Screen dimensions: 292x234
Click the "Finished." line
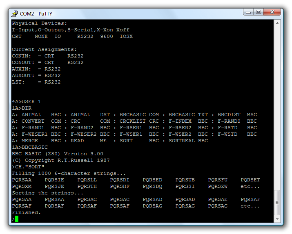(26, 212)
